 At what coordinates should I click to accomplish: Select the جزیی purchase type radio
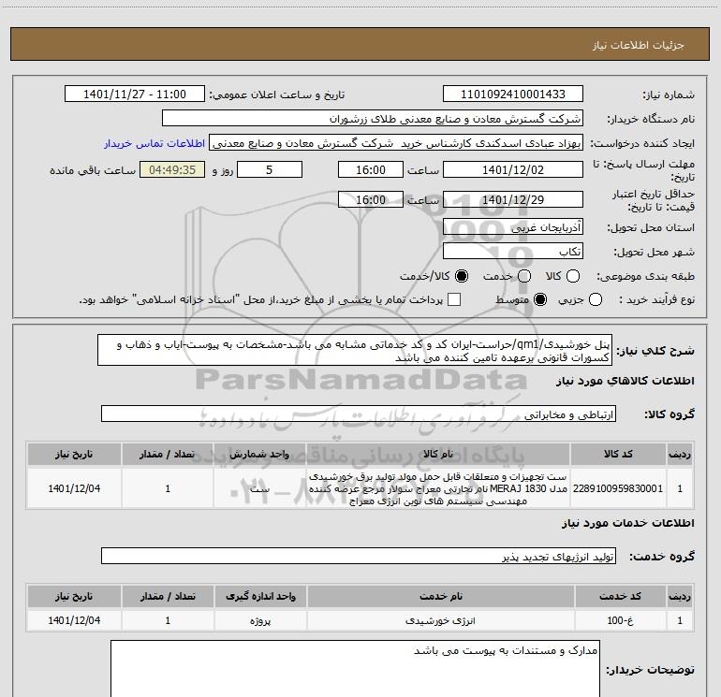tap(595, 300)
